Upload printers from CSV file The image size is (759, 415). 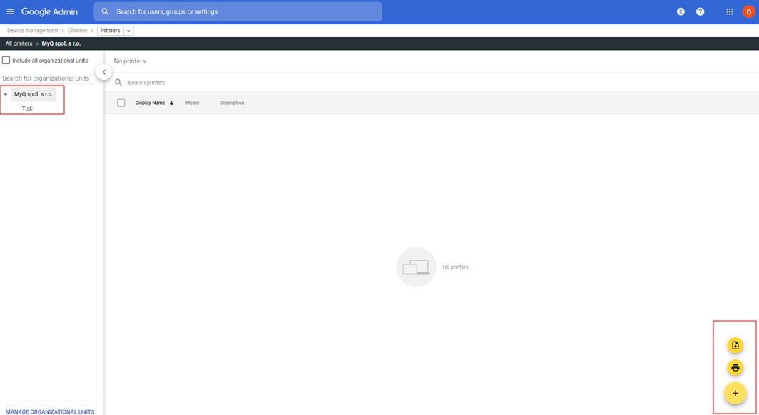coord(735,345)
